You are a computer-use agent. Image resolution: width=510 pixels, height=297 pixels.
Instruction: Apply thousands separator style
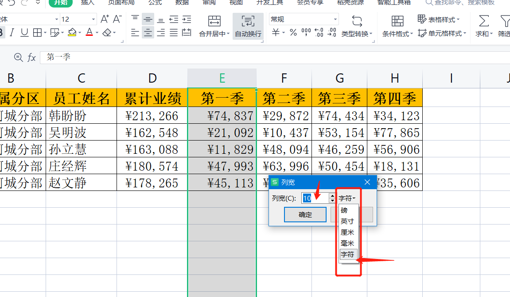[306, 32]
